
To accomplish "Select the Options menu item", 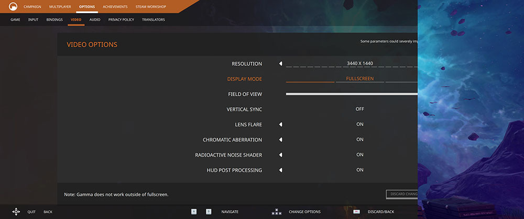I will (x=87, y=7).
